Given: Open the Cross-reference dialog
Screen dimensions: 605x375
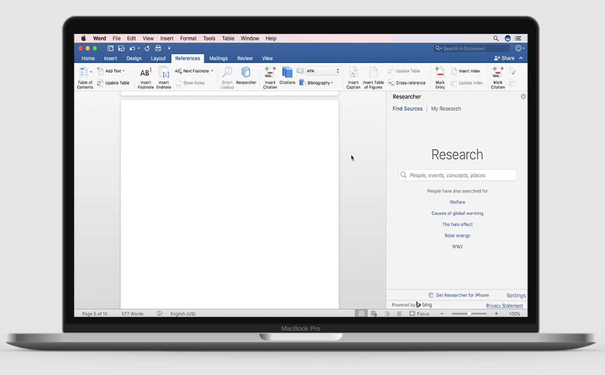Looking at the screenshot, I should click(407, 83).
